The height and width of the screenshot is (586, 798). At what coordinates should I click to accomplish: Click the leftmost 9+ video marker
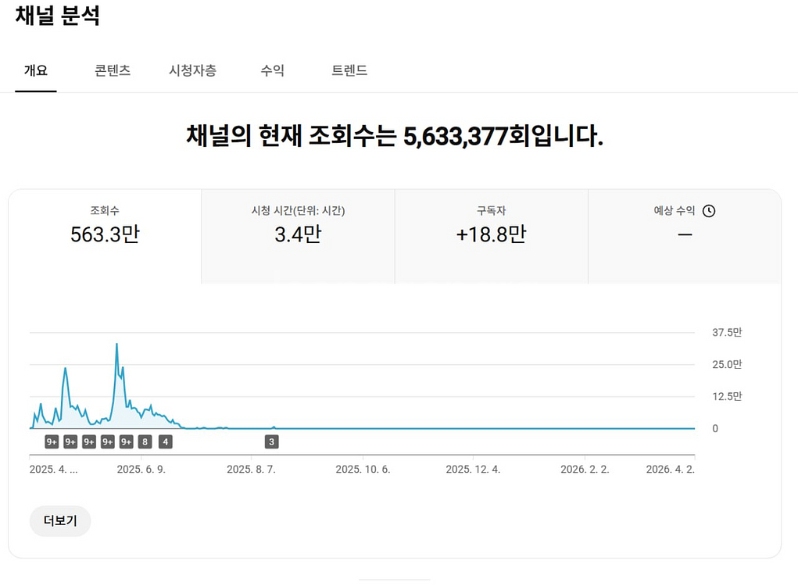(52, 442)
